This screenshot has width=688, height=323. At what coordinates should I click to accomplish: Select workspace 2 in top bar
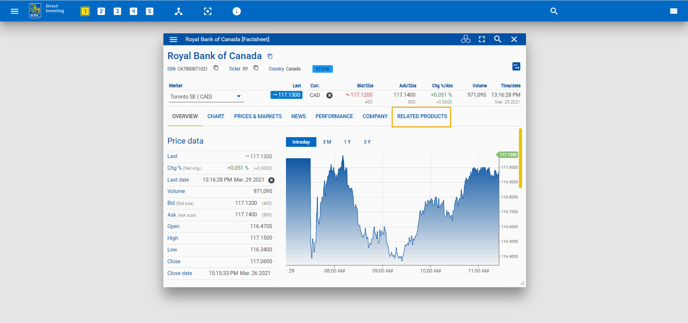tap(101, 11)
